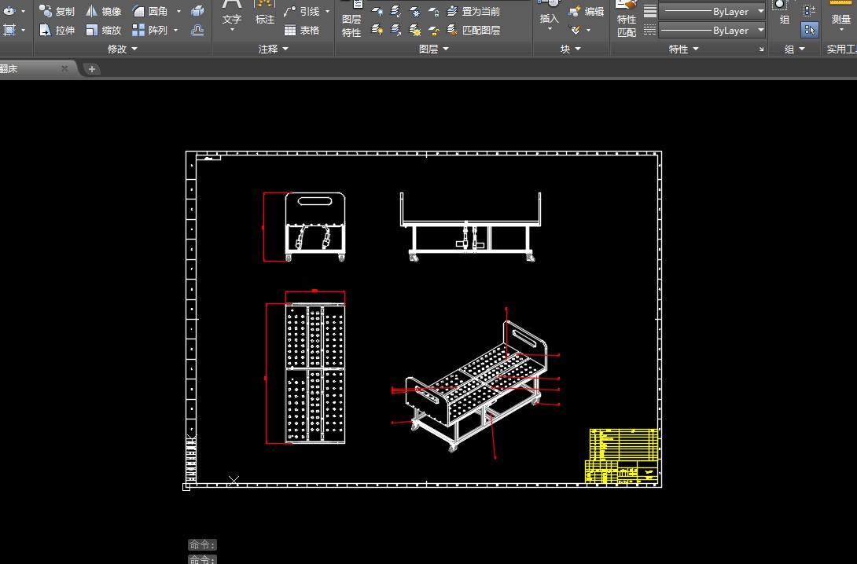Click the linetype icon beside lower ByLayer
The width and height of the screenshot is (857, 564).
(650, 30)
